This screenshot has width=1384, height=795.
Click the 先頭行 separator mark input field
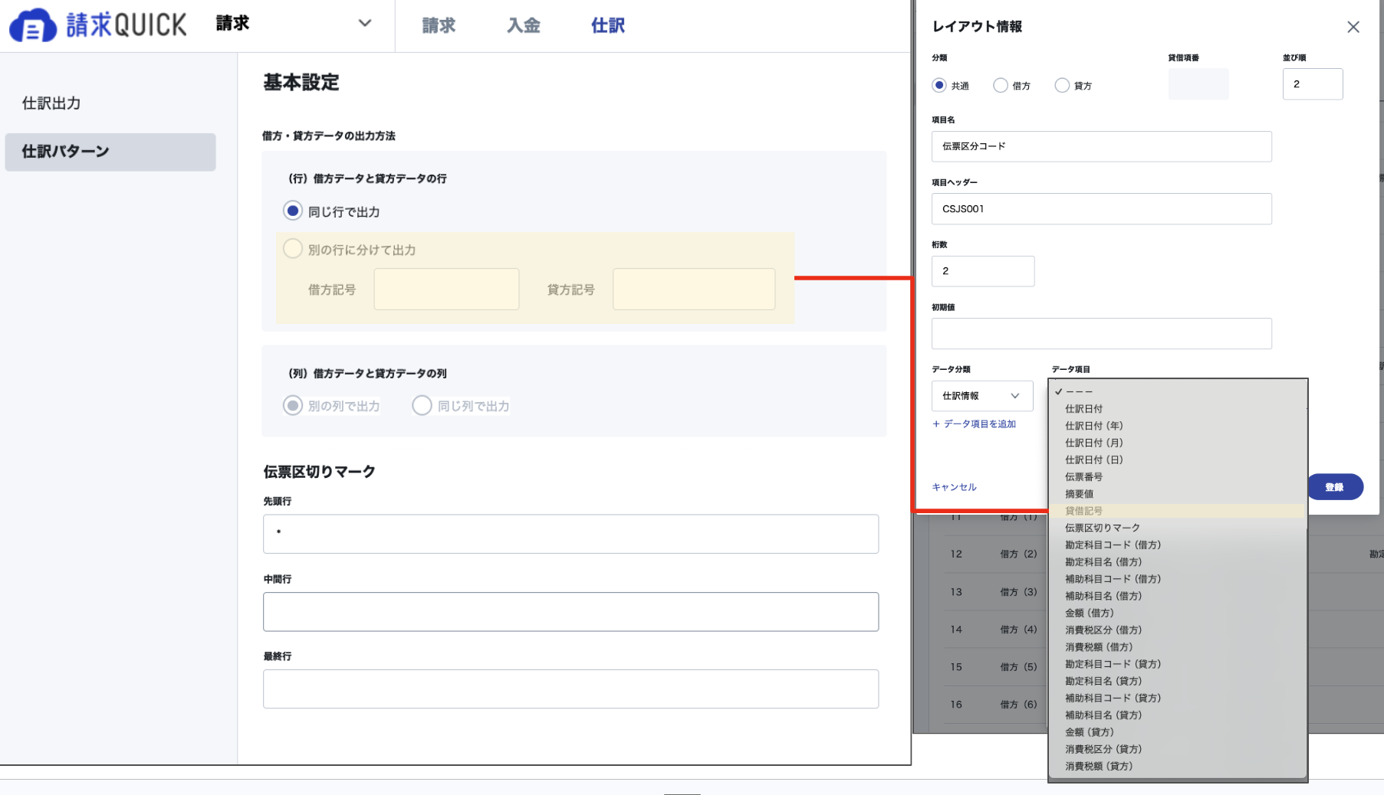click(570, 534)
